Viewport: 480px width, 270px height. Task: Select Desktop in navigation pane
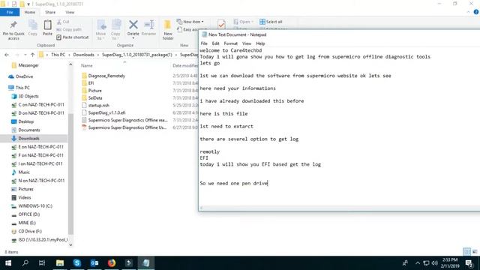tap(25, 121)
